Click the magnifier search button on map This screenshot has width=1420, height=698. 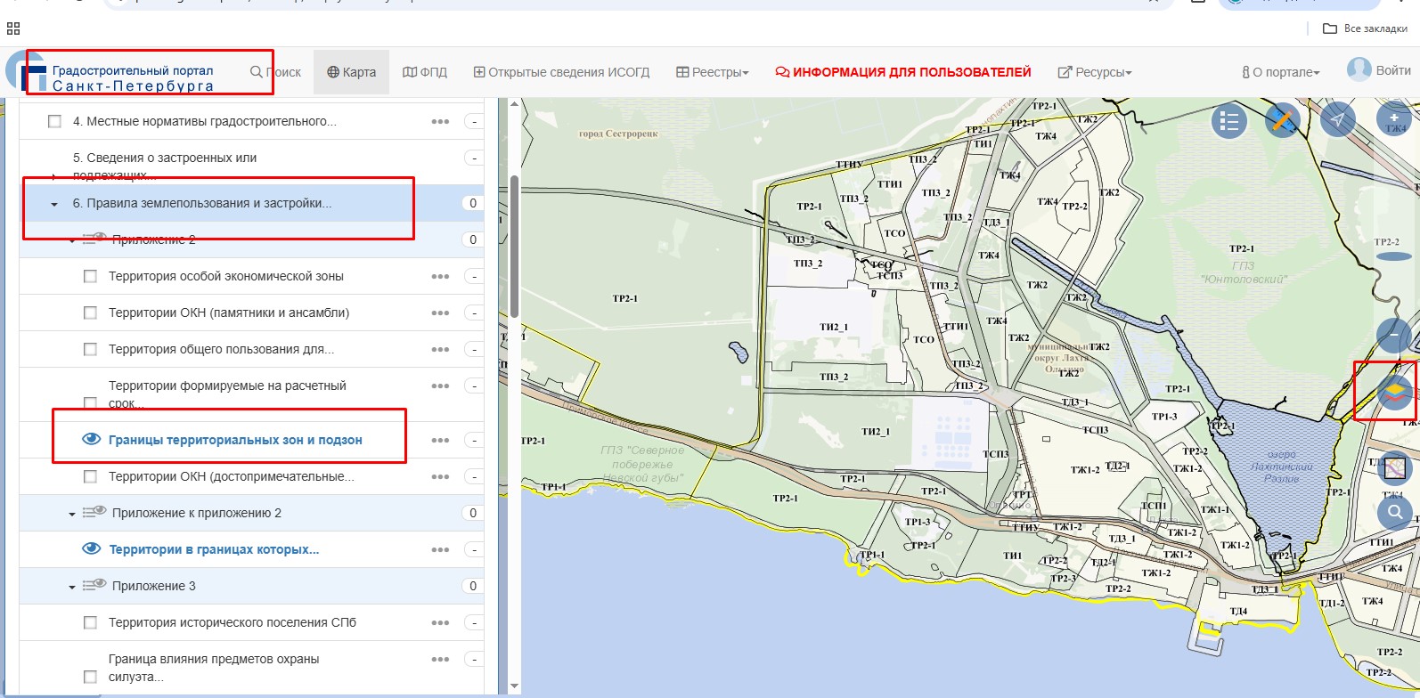click(x=1394, y=512)
